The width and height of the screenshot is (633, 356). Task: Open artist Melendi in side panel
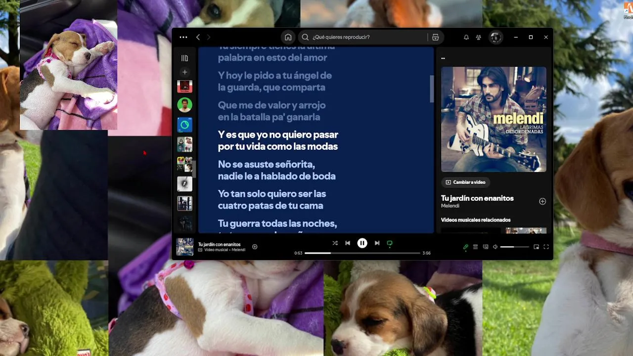pos(450,206)
